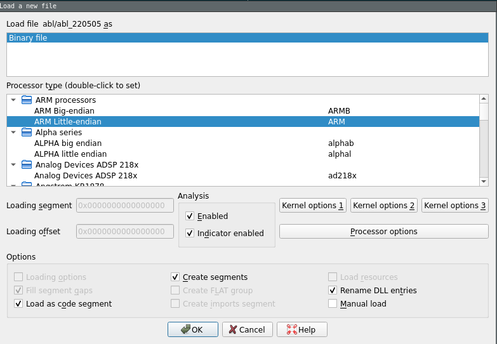The height and width of the screenshot is (344, 497).
Task: Click the lifebuoy icon on Help
Action: pyautogui.click(x=291, y=330)
